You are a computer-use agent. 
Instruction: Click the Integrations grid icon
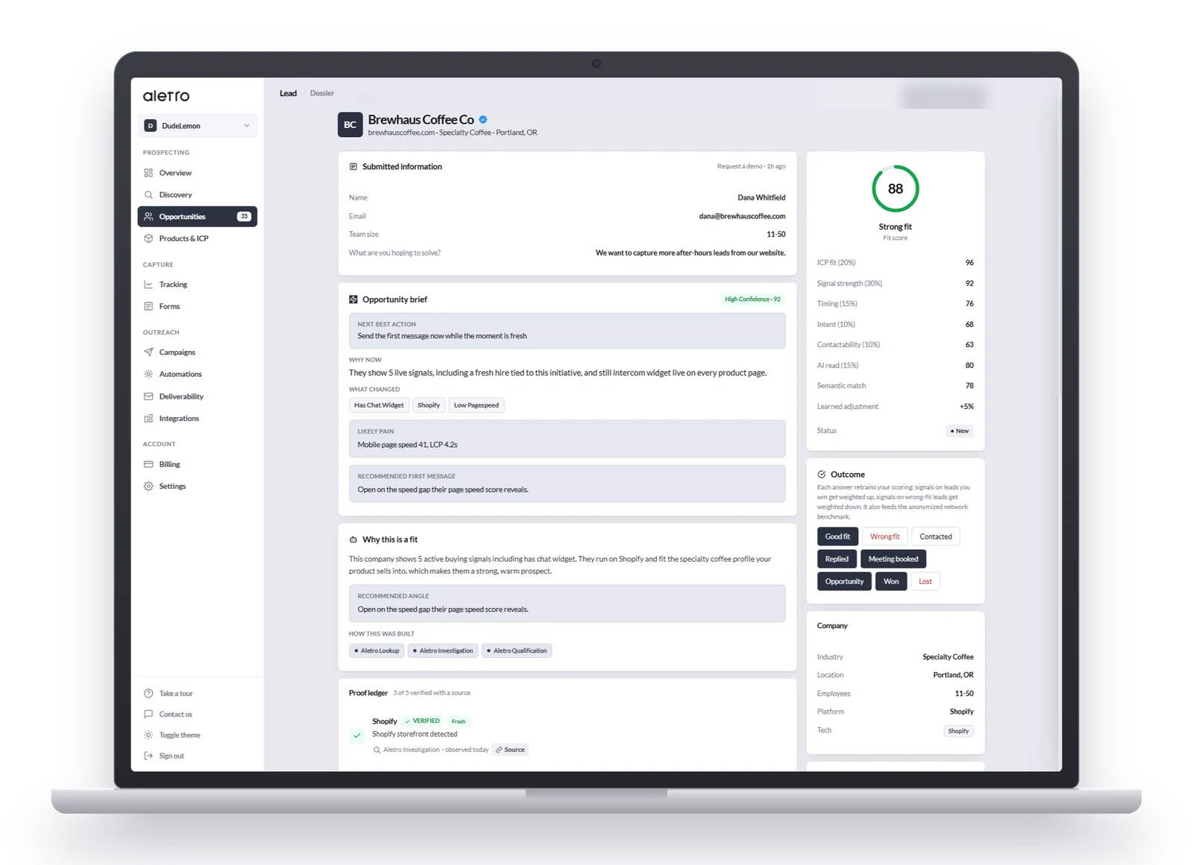coord(148,419)
